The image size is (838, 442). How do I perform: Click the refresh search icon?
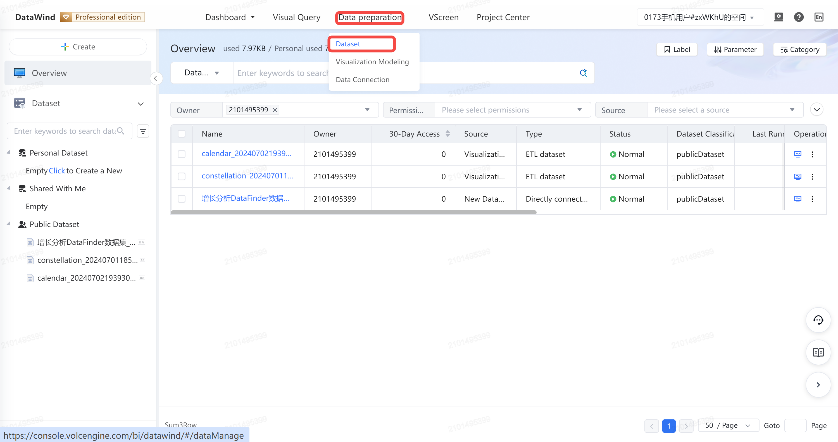point(583,73)
